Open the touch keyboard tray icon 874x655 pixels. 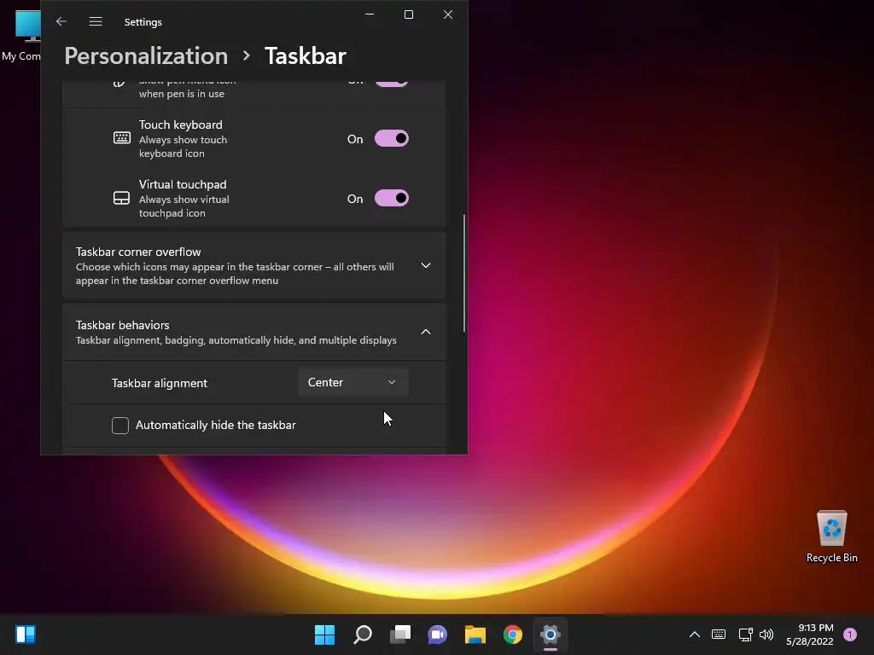[x=719, y=635]
